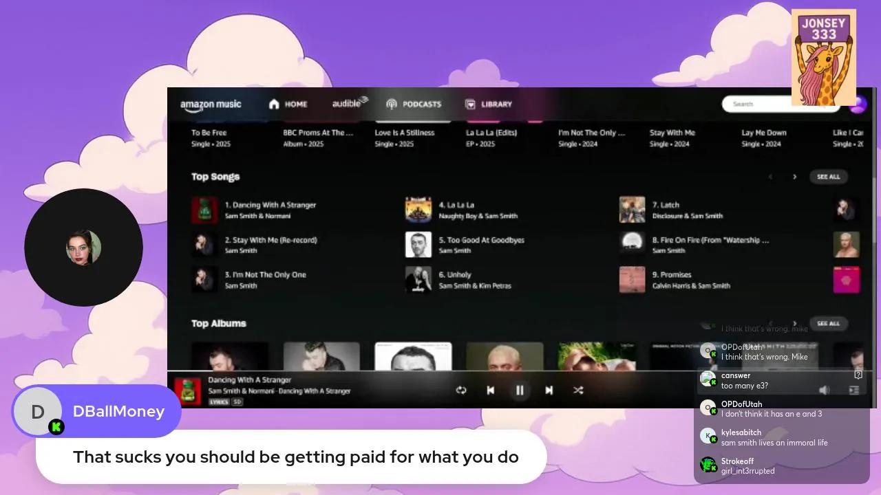Screen dimensions: 881x495
Task: Click "Naughty Boy & Sam Smith" artist link
Action: point(478,216)
